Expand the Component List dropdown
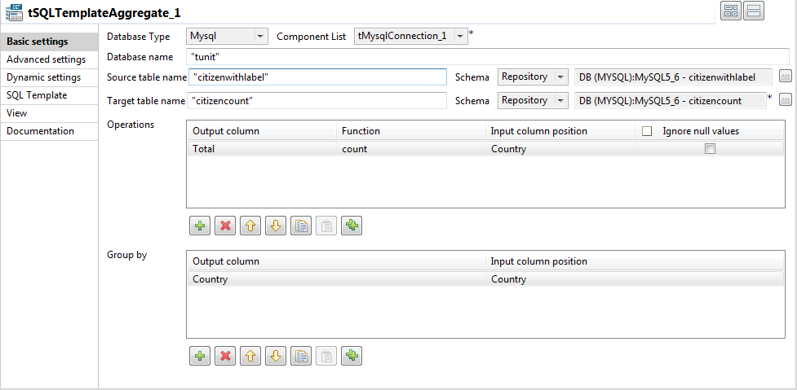Image resolution: width=797 pixels, height=390 pixels. pos(460,37)
